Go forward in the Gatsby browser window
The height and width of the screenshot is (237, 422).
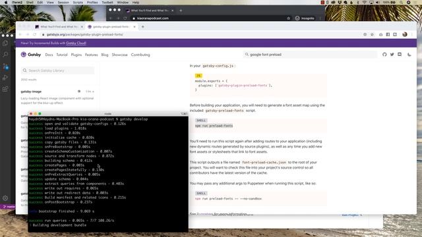(x=28, y=34)
